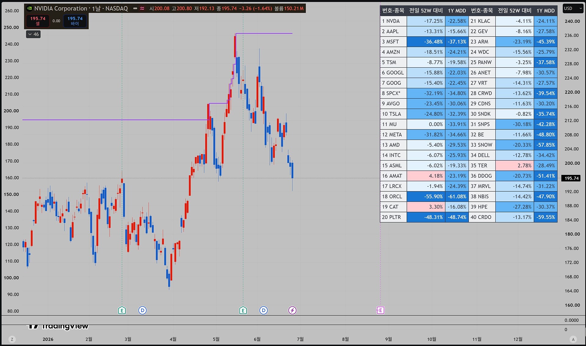
Task: Open the upcoming pink earnings E marker
Action: pos(380,310)
